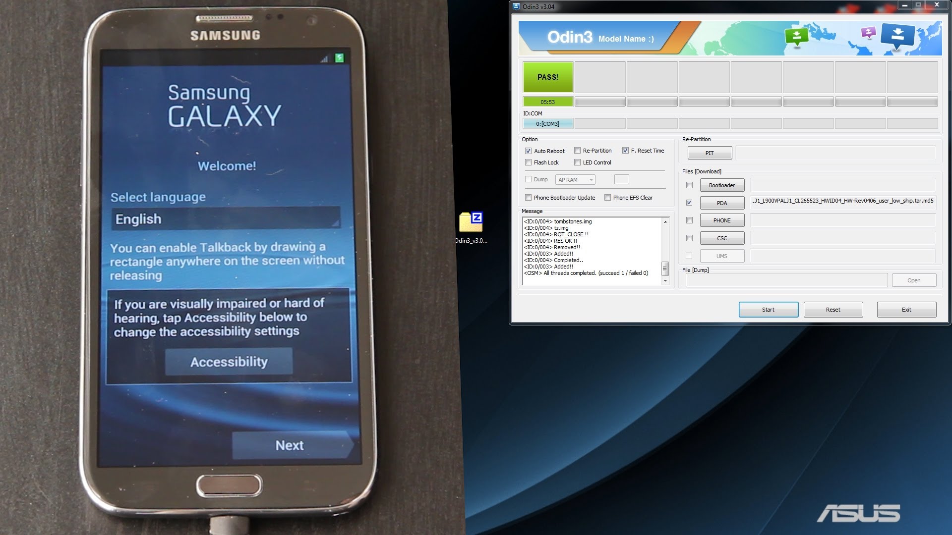Toggle the Auto Reboot checkbox
The image size is (952, 535).
528,150
